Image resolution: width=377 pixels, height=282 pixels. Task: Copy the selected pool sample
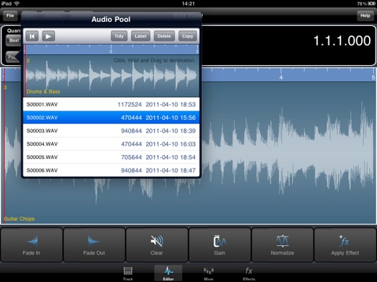point(188,36)
